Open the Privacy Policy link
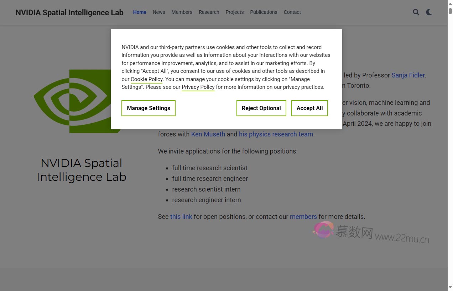Viewport: 453px width, 291px height. [198, 87]
